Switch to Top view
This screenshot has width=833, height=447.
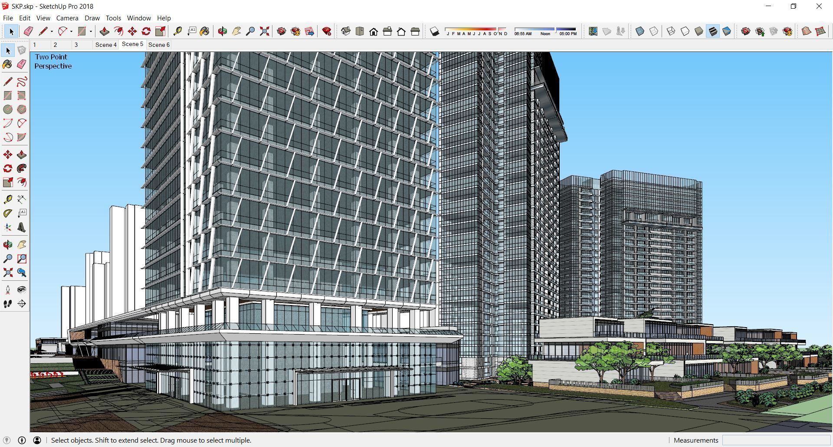tap(360, 31)
